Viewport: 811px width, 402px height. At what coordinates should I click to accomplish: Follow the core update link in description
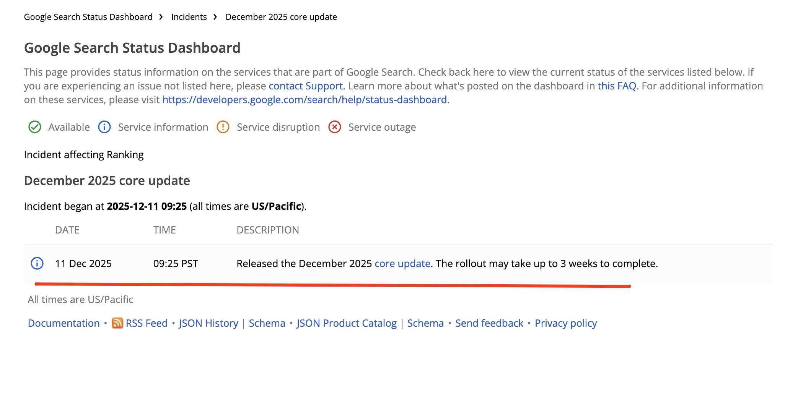(402, 264)
